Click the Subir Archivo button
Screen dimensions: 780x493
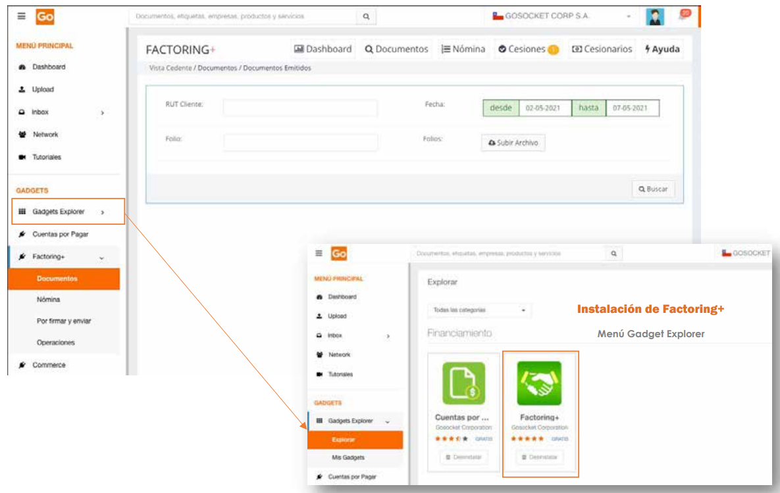click(x=513, y=143)
